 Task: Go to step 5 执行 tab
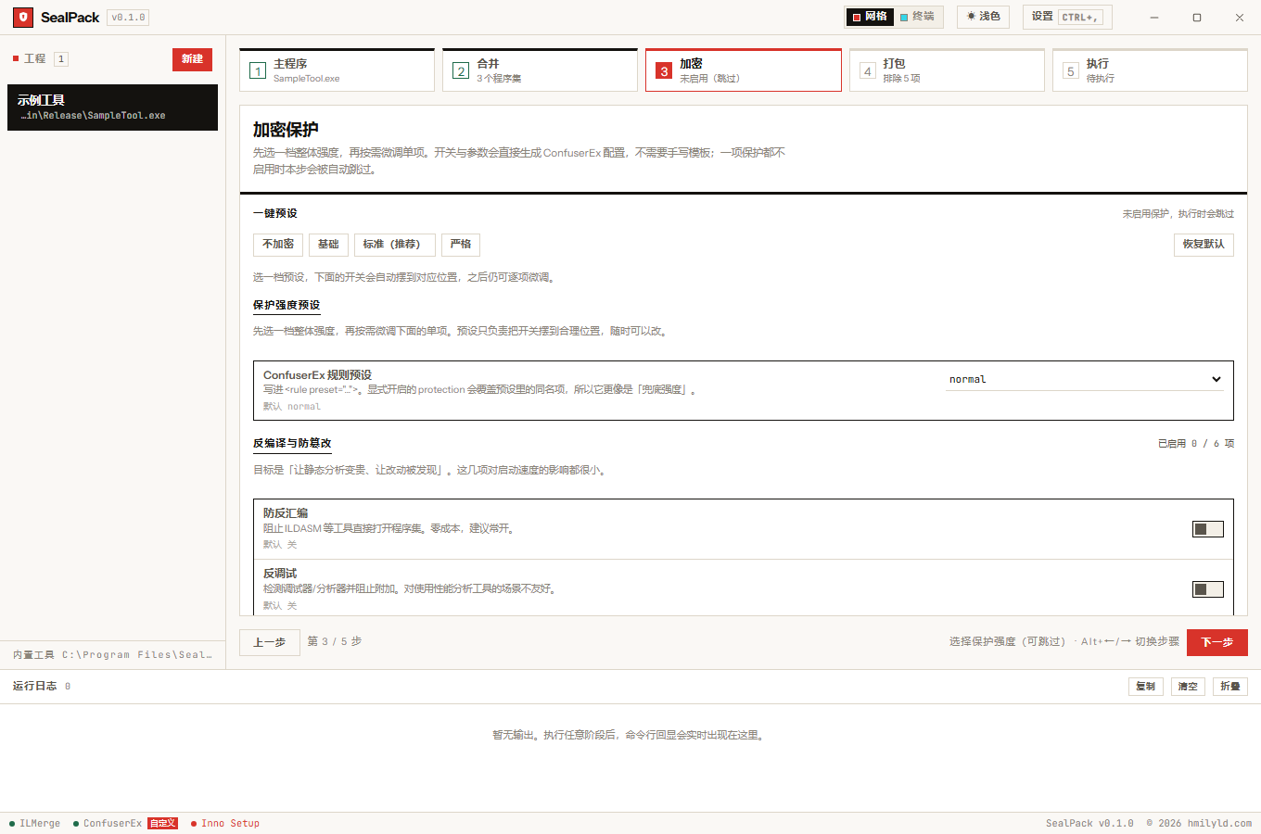[1150, 70]
